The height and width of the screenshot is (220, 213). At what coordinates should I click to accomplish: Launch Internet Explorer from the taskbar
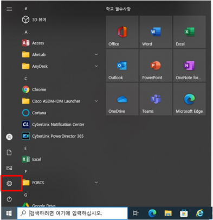coord(199,213)
